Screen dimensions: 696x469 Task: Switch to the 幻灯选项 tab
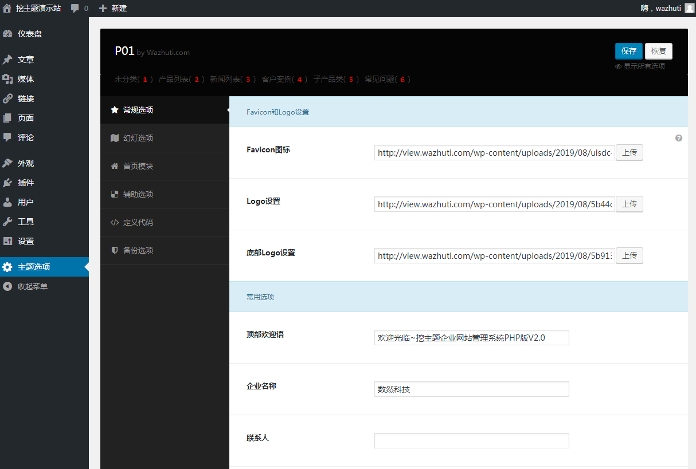[138, 138]
